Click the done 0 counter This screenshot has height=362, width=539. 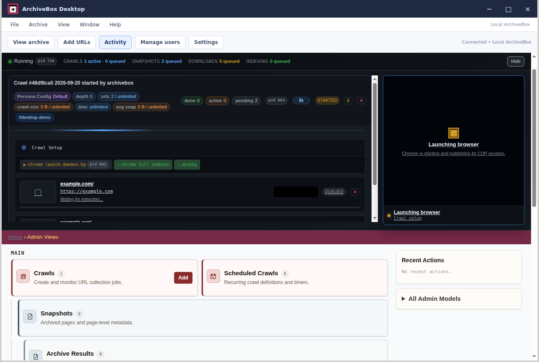[192, 101]
